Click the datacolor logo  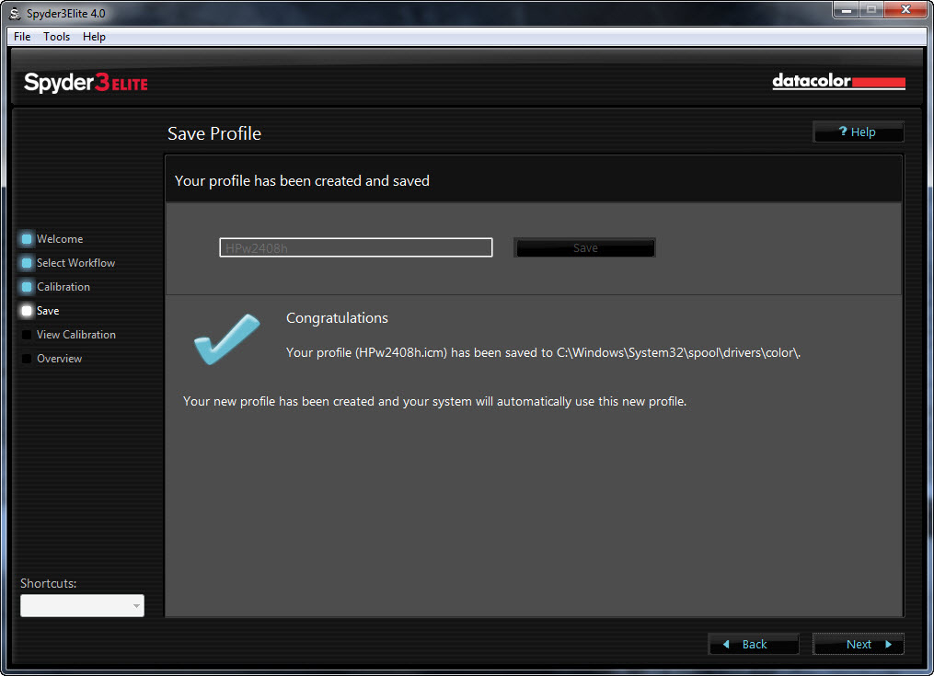click(838, 82)
